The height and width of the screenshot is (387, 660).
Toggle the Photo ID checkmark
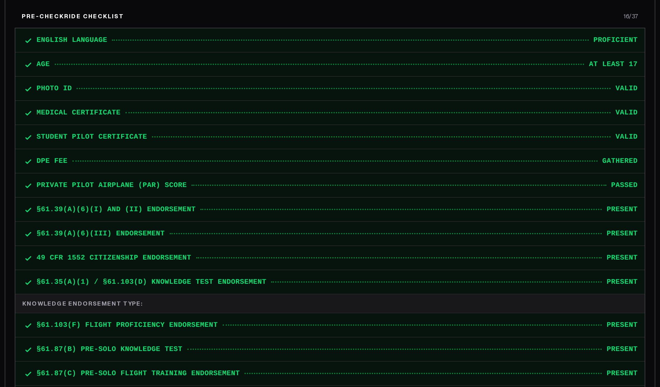click(28, 89)
